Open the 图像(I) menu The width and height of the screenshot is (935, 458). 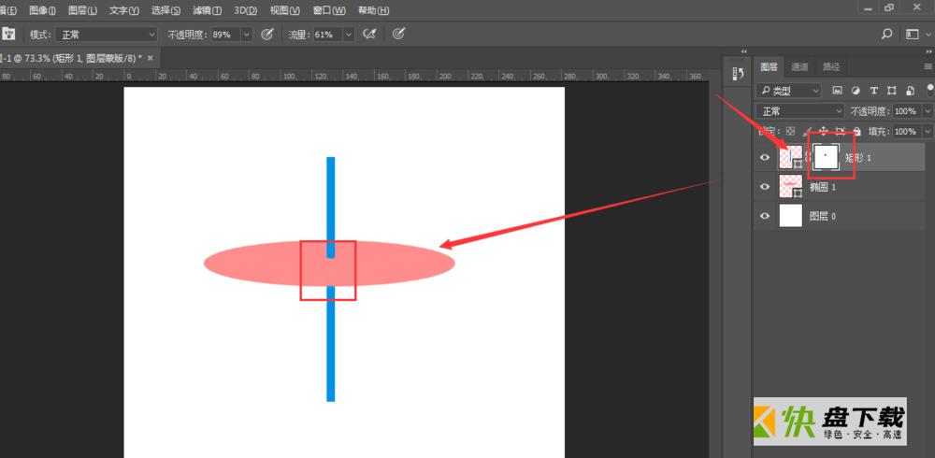pos(42,10)
